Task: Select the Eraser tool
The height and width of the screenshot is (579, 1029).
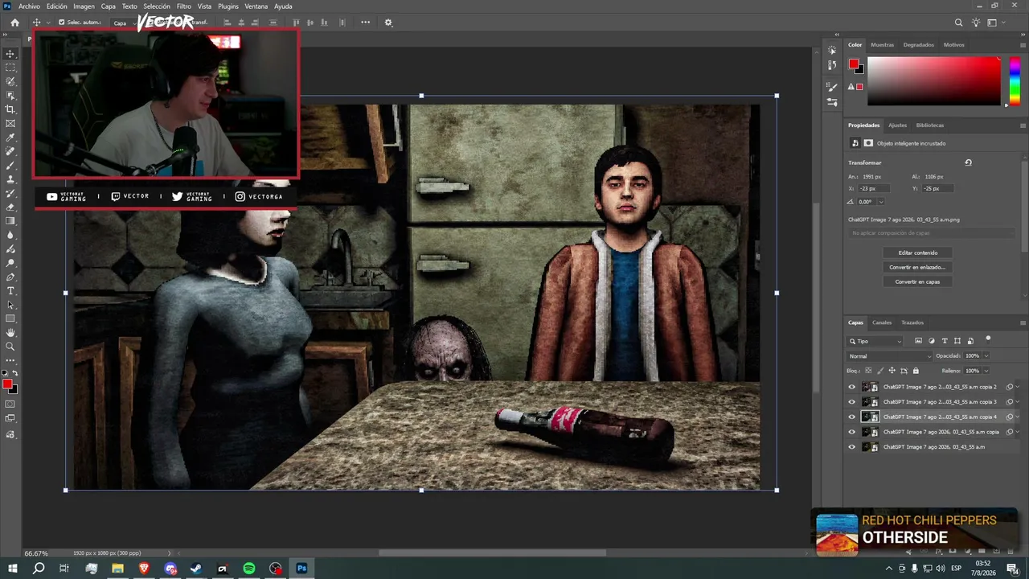Action: coord(10,207)
